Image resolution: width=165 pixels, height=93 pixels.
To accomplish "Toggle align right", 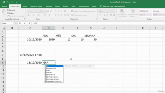I will [x=61, y=15].
